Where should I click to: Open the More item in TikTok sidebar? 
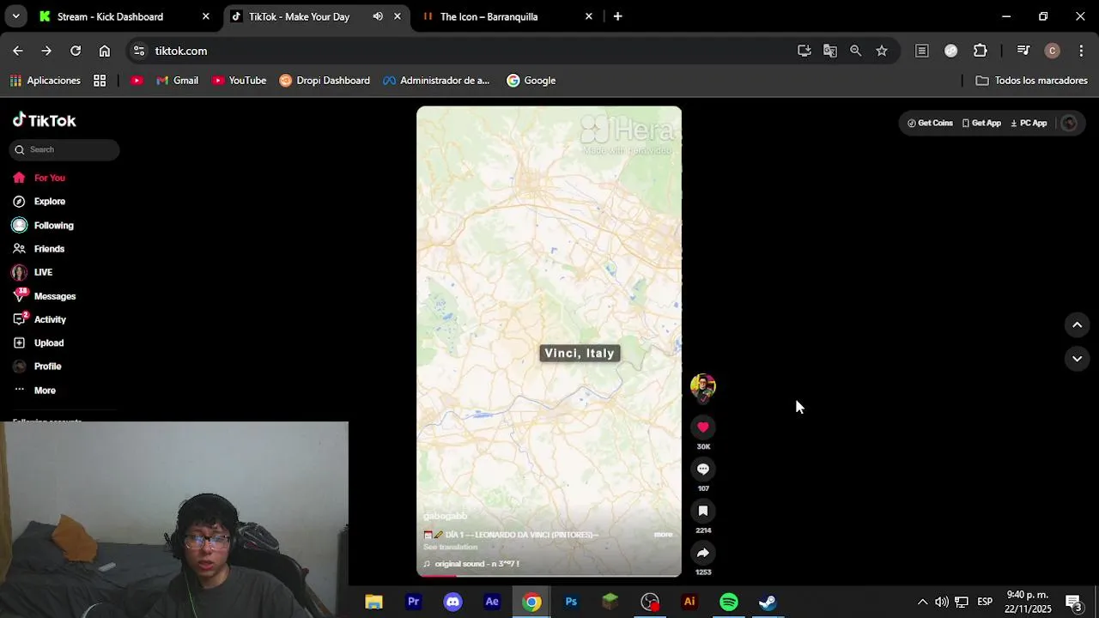pos(35,391)
